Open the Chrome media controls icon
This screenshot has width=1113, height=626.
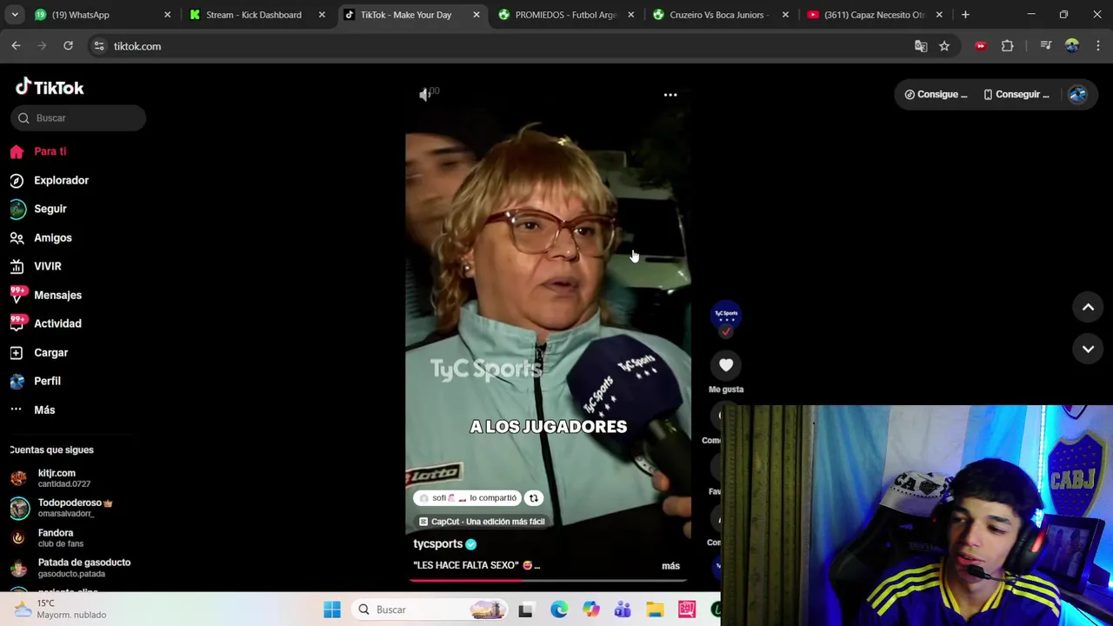click(x=1046, y=46)
